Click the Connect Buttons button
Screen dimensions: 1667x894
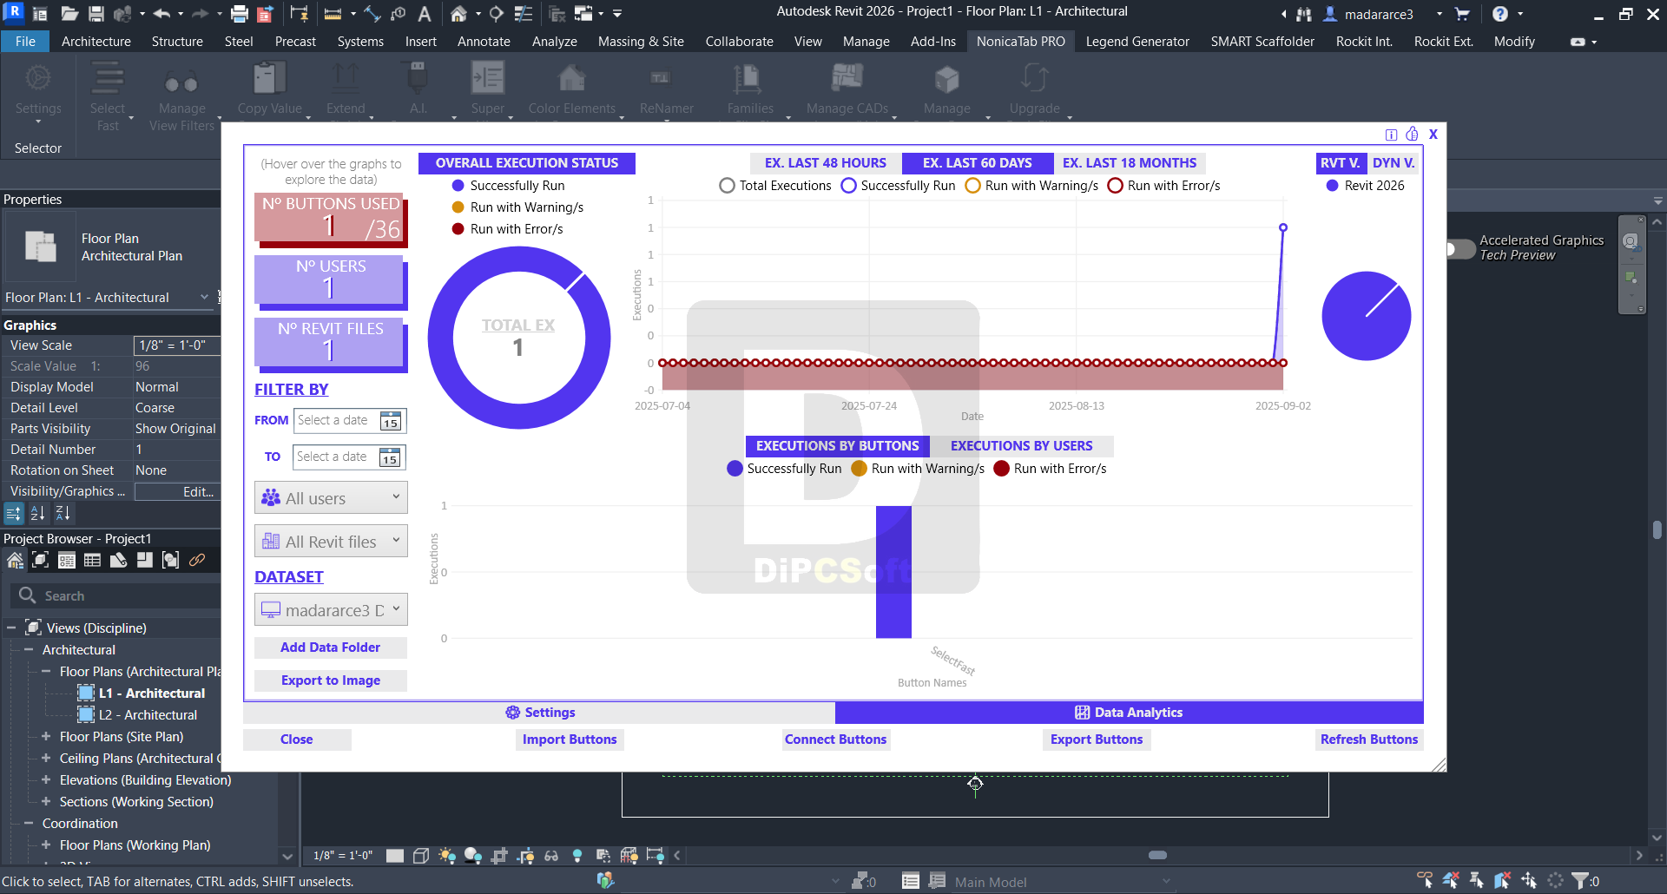[835, 740]
